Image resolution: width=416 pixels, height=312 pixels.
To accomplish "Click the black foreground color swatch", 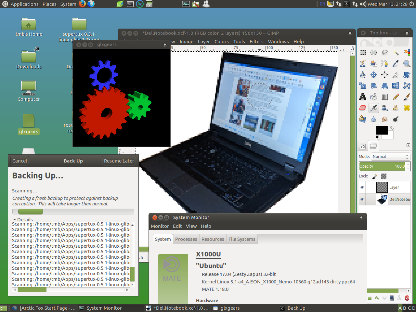I will click(x=382, y=130).
